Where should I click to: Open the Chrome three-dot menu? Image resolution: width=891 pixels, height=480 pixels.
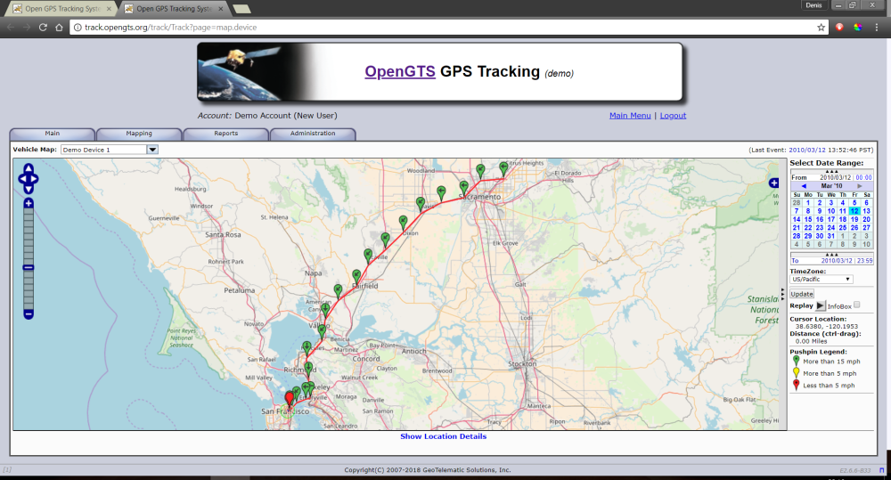click(x=877, y=27)
